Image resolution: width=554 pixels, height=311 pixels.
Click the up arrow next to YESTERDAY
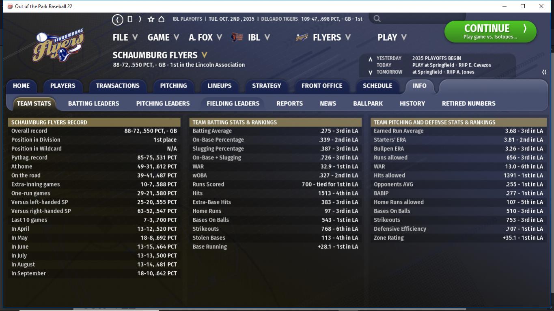pos(370,59)
